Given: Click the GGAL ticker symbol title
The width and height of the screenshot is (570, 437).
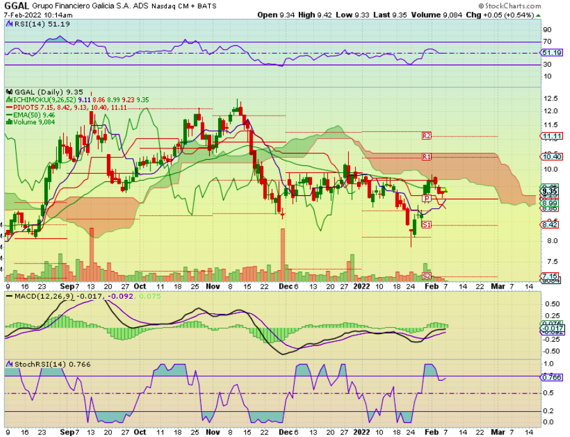Looking at the screenshot, I should 15,5.
